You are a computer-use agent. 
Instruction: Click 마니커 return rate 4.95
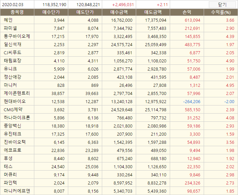pos(230,85)
